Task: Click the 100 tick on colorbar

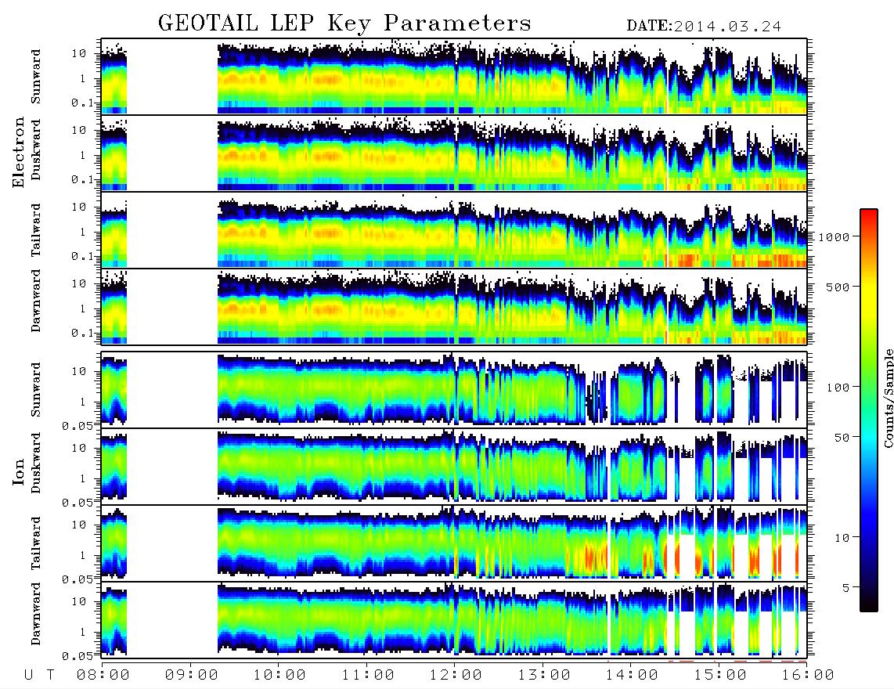Action: tap(838, 388)
